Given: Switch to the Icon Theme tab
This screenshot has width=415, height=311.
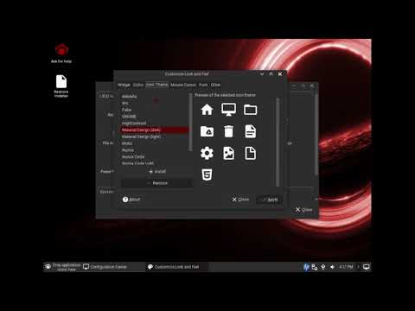Looking at the screenshot, I should tap(156, 85).
